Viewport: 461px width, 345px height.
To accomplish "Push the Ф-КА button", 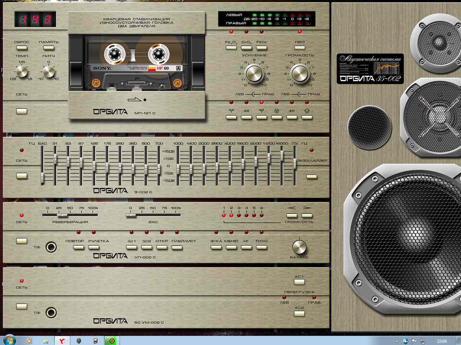I will (x=216, y=247).
